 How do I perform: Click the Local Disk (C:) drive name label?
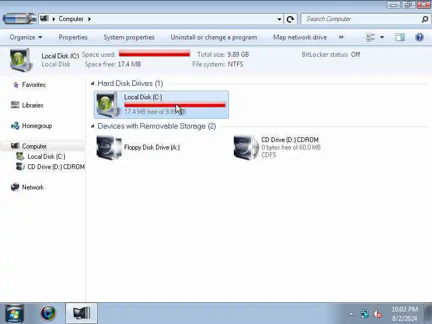coord(143,97)
